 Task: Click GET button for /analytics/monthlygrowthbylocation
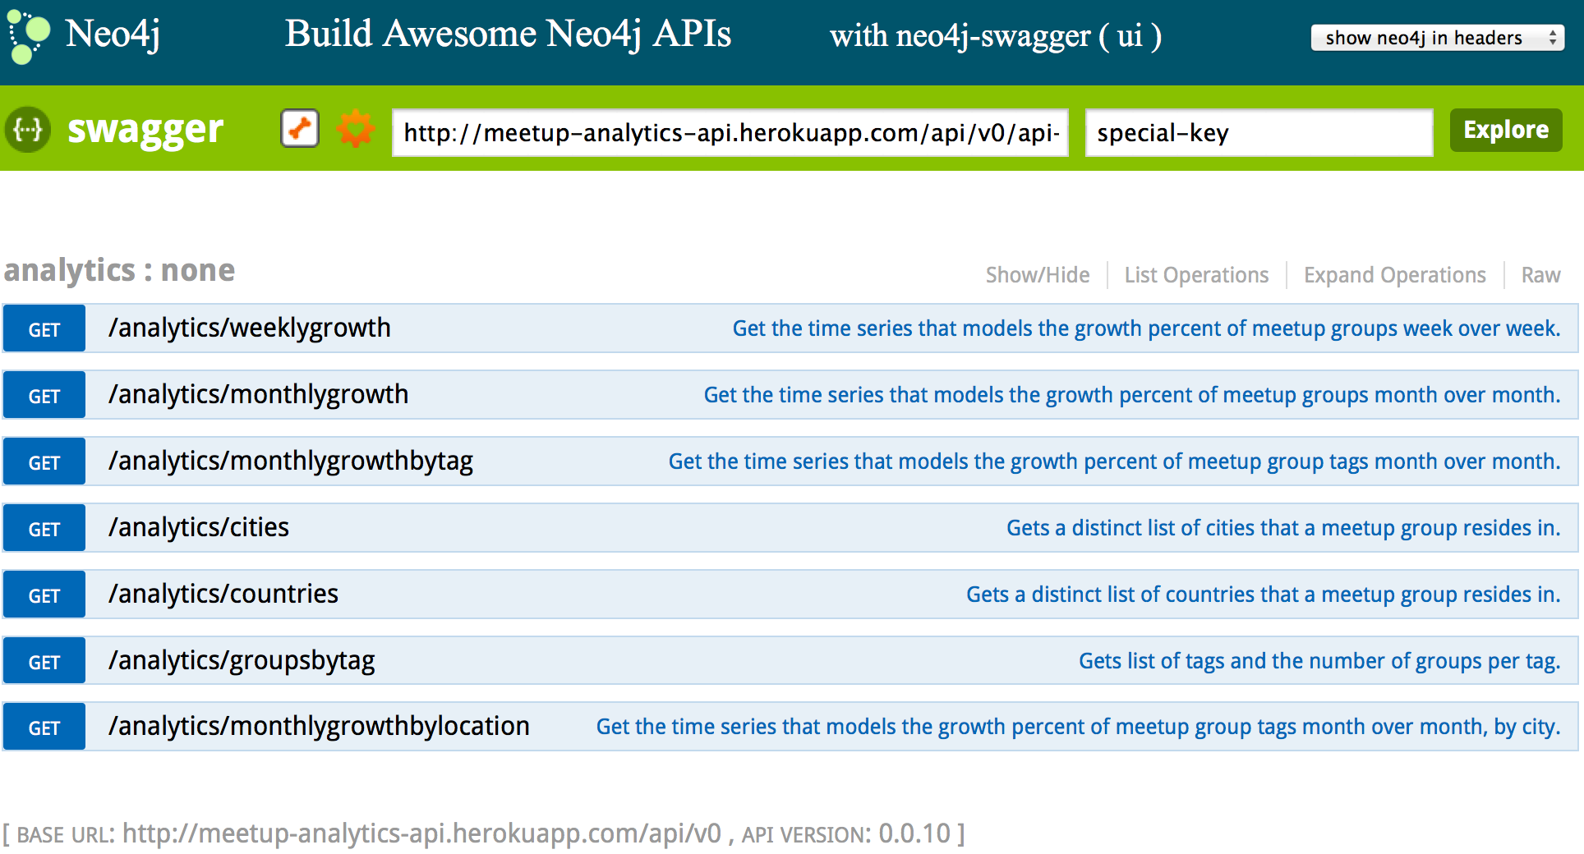coord(44,727)
